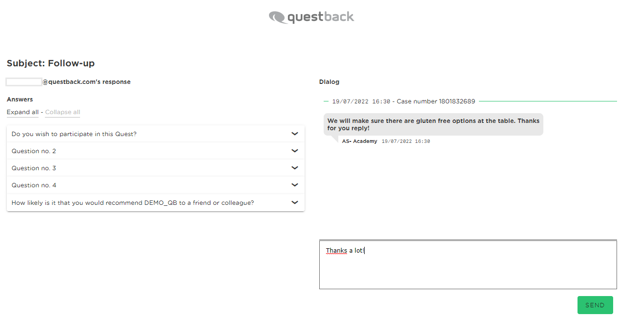619x318 pixels.
Task: Open the Question no. 4 row
Action: [x=156, y=185]
